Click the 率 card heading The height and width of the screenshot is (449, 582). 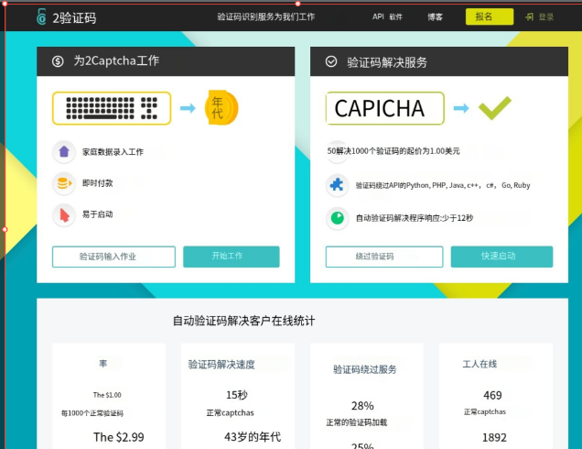coord(103,364)
